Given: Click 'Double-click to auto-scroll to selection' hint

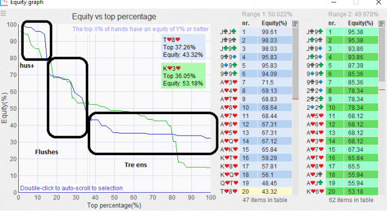Looking at the screenshot, I should (71, 188).
